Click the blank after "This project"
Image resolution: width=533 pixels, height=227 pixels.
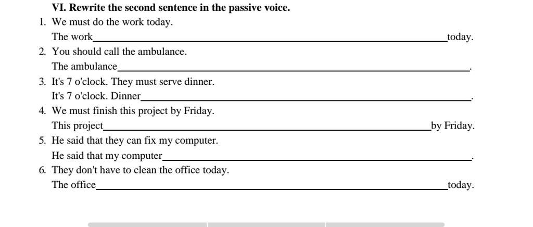click(267, 127)
